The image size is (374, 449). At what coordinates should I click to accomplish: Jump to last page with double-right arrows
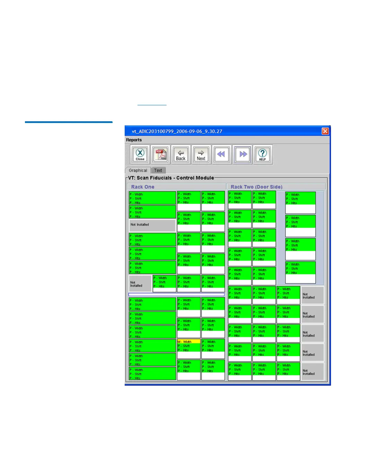tap(243, 155)
